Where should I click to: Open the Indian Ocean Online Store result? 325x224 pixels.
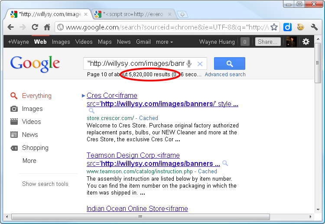[137, 208]
